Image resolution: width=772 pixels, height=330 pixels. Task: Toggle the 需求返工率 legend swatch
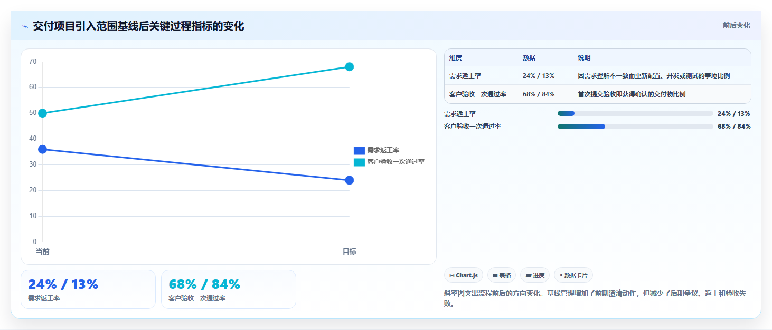coord(359,150)
